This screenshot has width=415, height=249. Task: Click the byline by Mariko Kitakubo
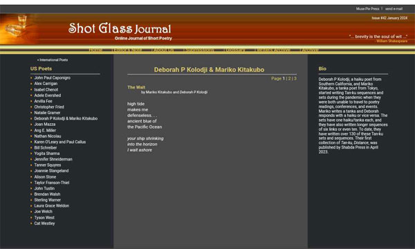click(x=174, y=92)
